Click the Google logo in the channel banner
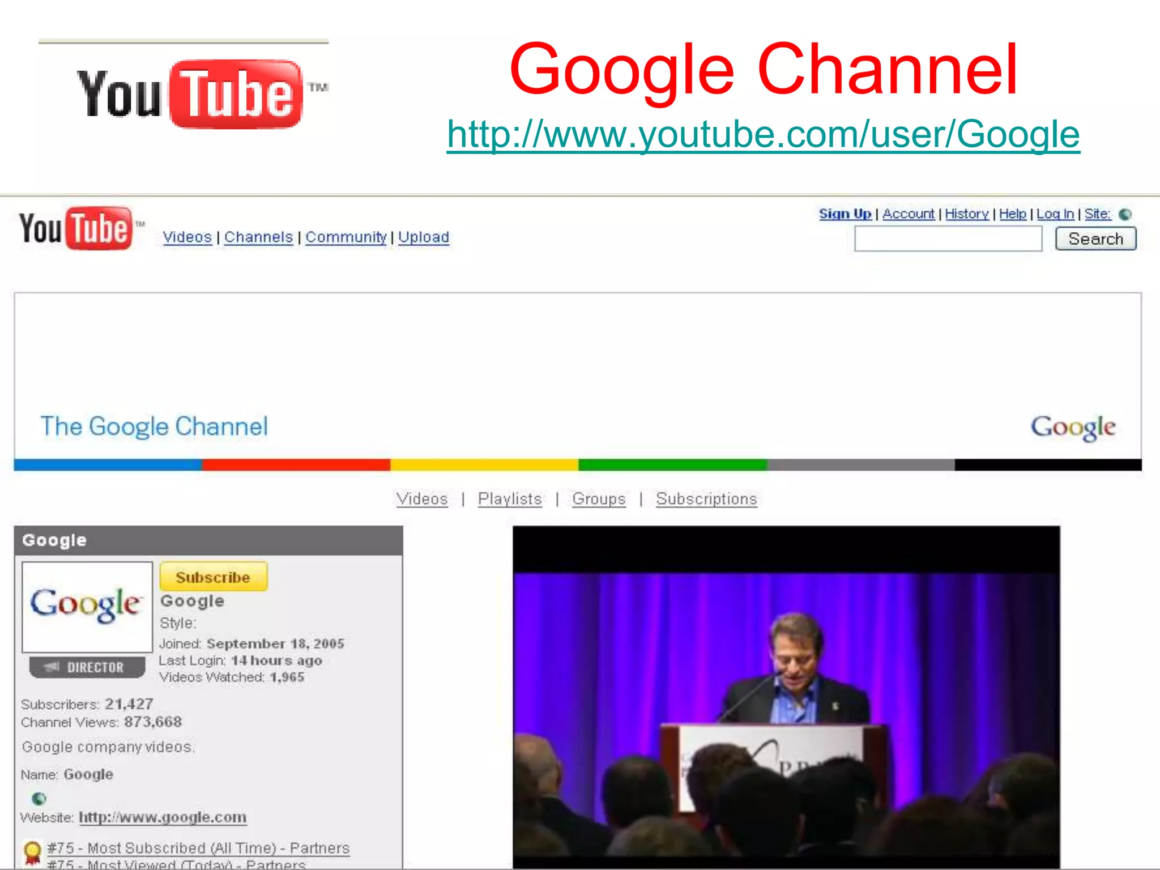 [1073, 428]
